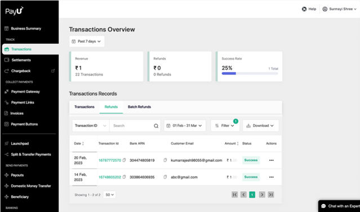The width and height of the screenshot is (360, 212).
Task: Copy transaction ID 16787772570
Action: click(124, 160)
